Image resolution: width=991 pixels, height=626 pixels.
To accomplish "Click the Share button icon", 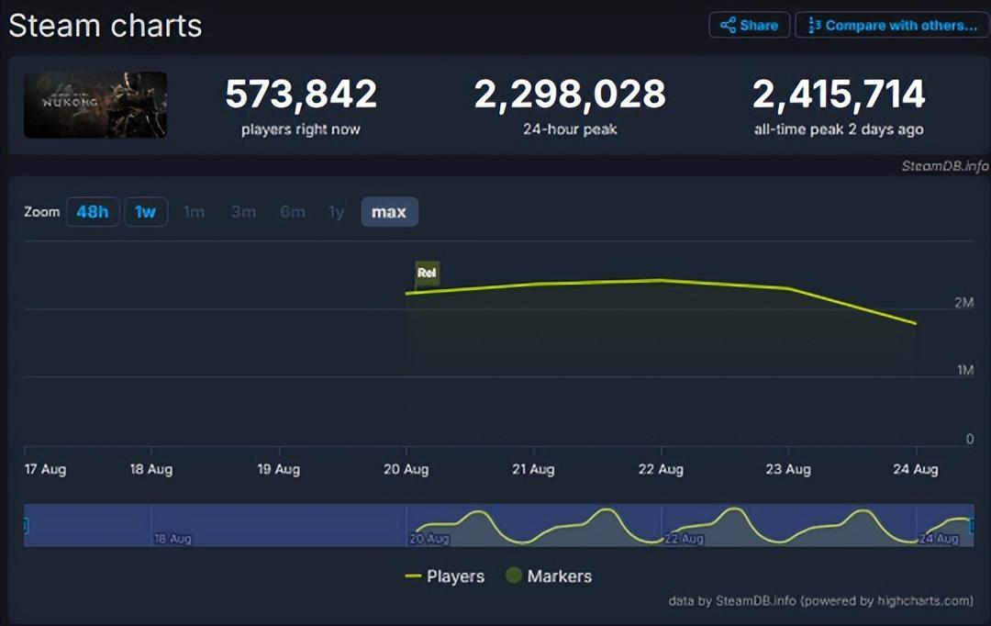I will tap(728, 26).
